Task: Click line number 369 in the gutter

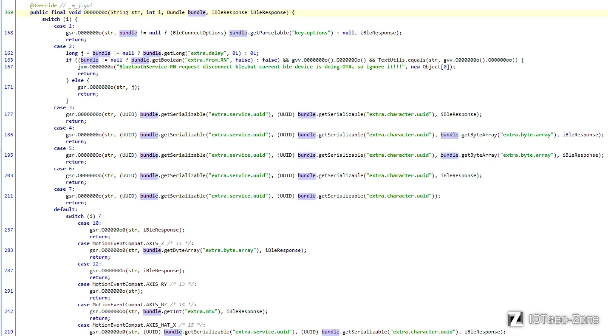Action: (x=8, y=12)
